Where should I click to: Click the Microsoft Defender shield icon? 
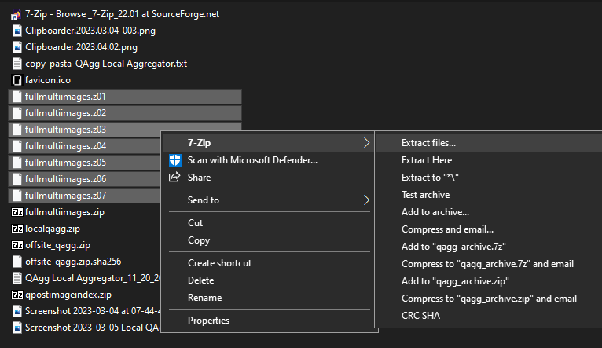[175, 160]
